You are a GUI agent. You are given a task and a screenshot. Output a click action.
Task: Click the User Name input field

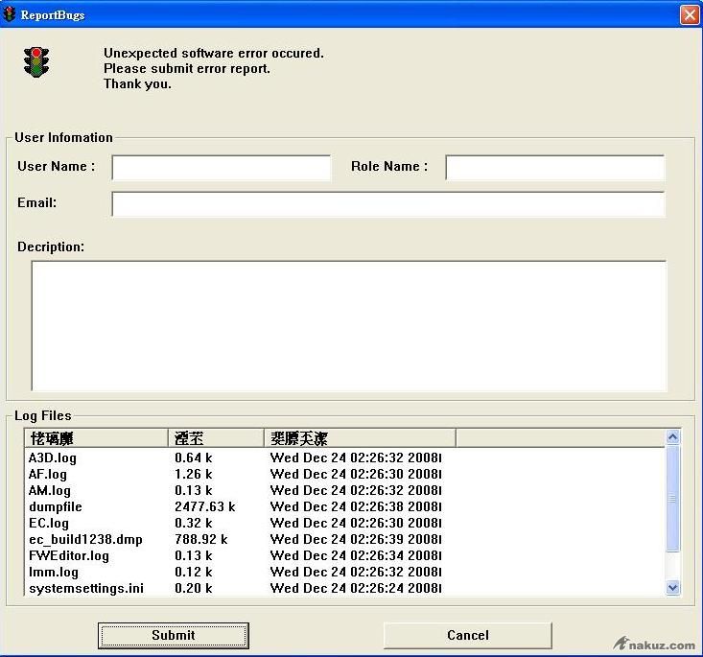[221, 168]
